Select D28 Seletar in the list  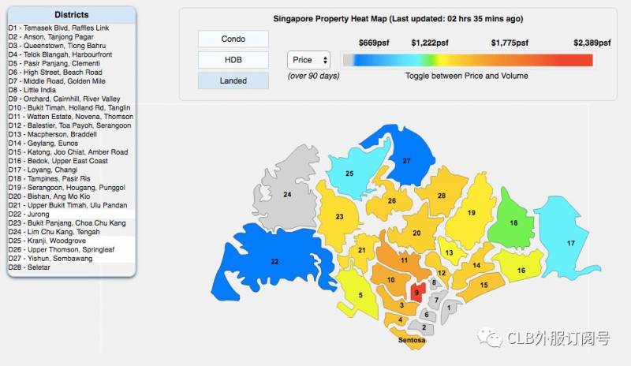click(x=29, y=267)
